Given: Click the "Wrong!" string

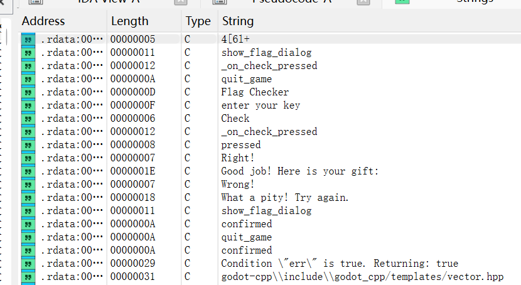Looking at the screenshot, I should click(x=238, y=185).
